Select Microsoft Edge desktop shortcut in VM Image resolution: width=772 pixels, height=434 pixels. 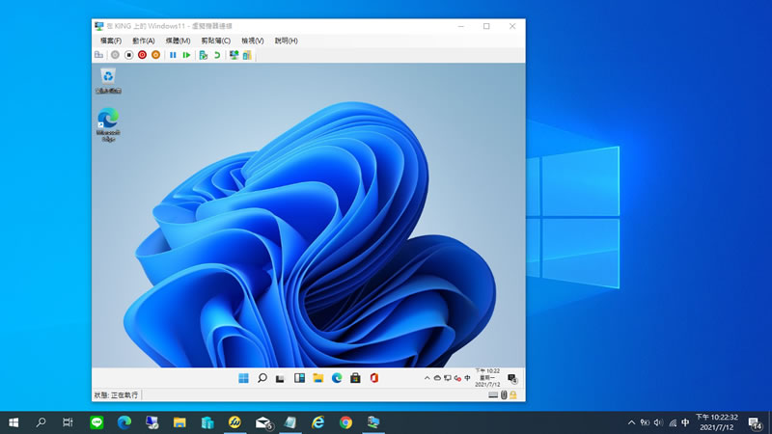click(108, 125)
